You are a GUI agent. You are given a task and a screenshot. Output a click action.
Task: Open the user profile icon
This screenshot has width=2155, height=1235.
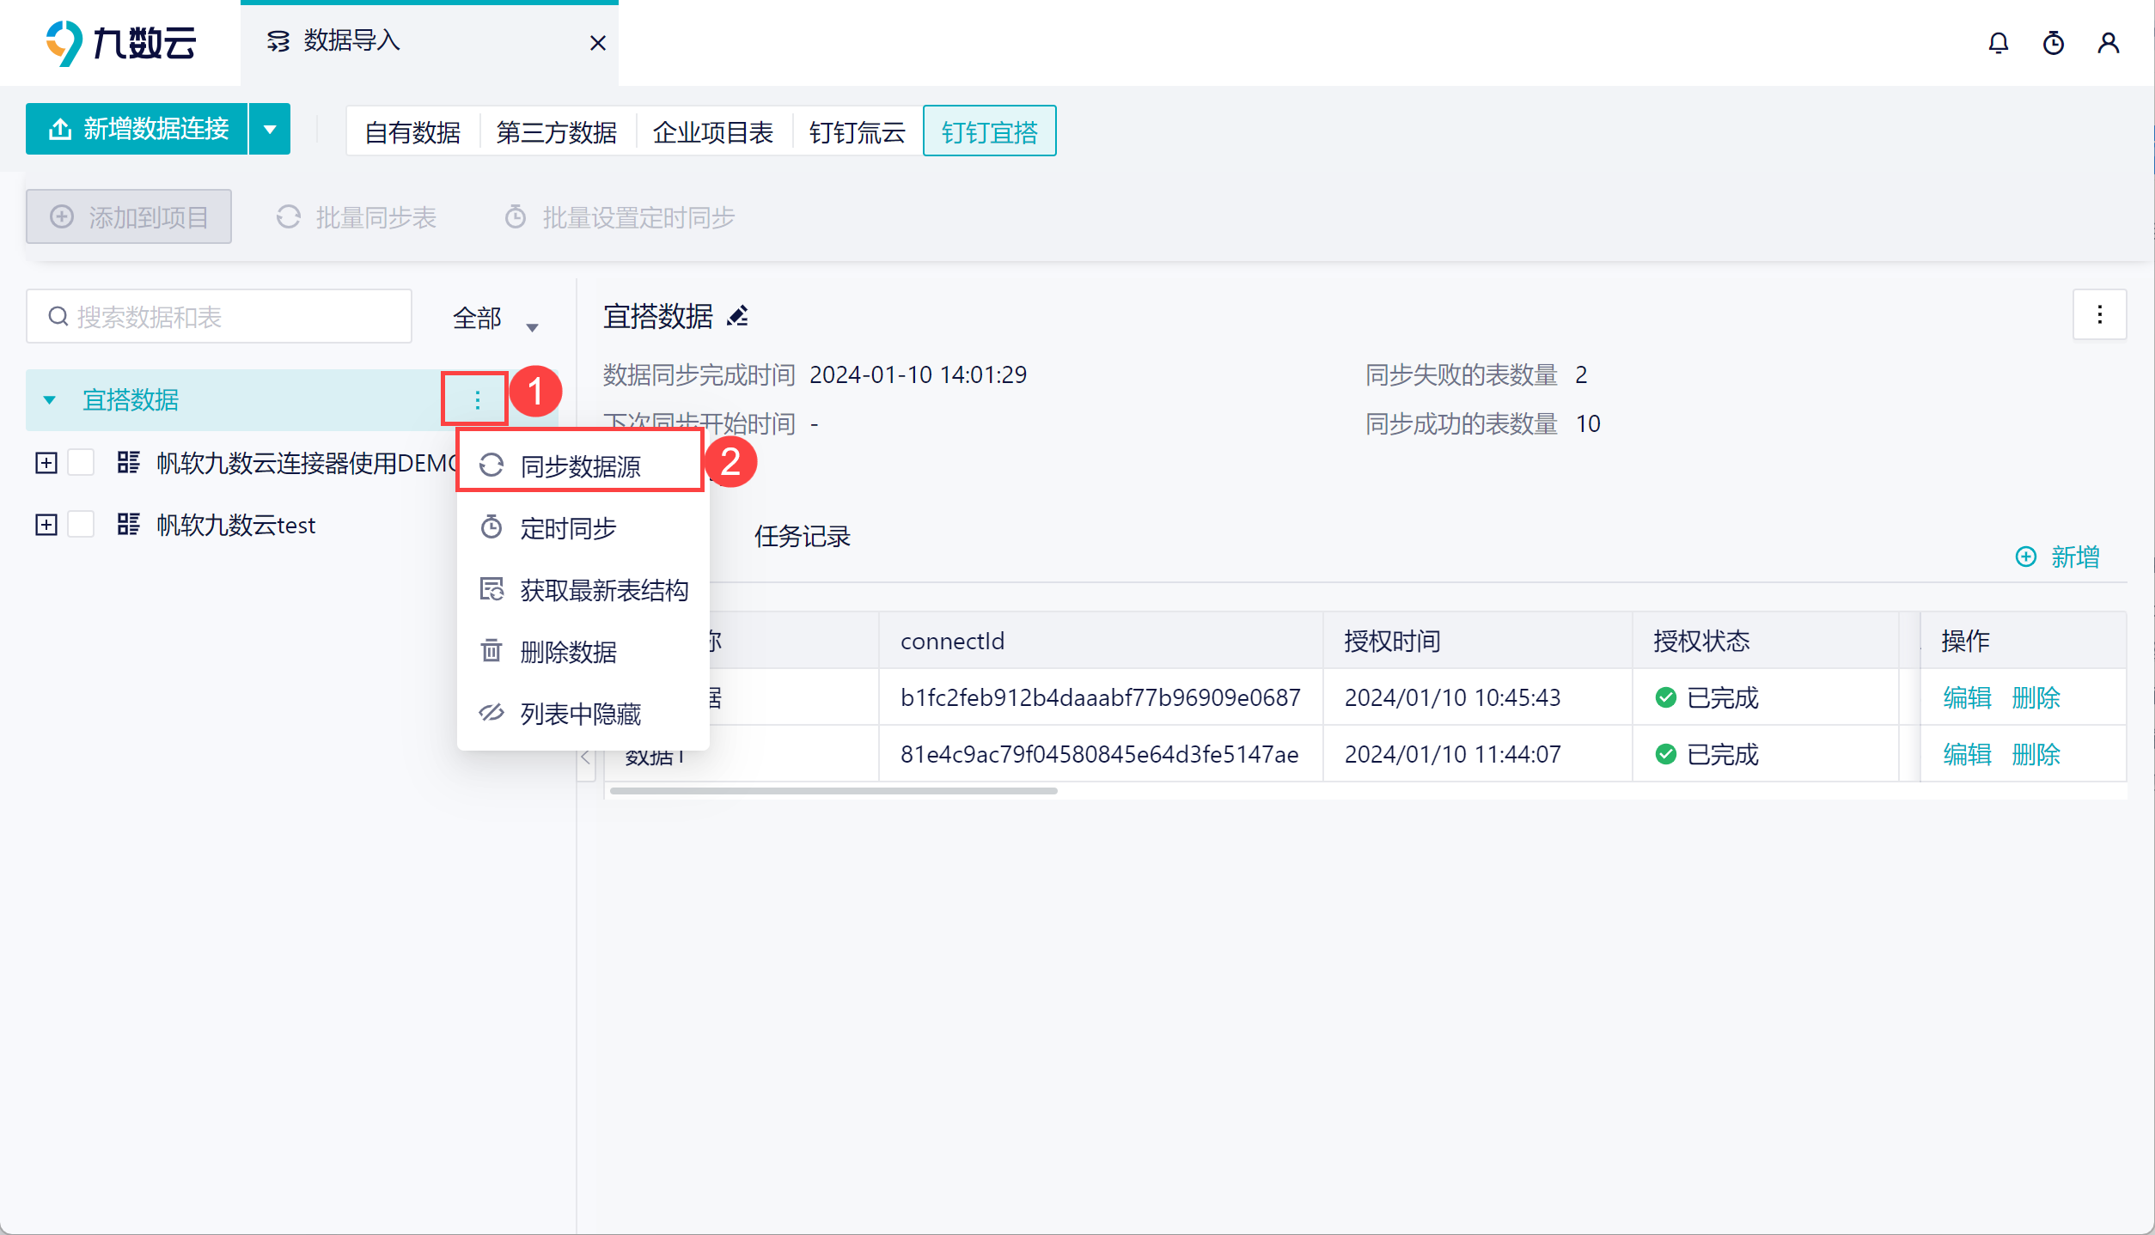[x=2109, y=43]
